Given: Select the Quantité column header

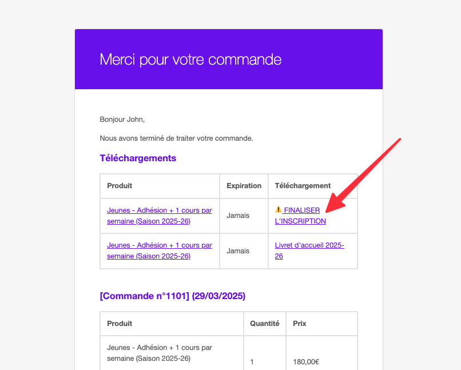Looking at the screenshot, I should pos(265,324).
